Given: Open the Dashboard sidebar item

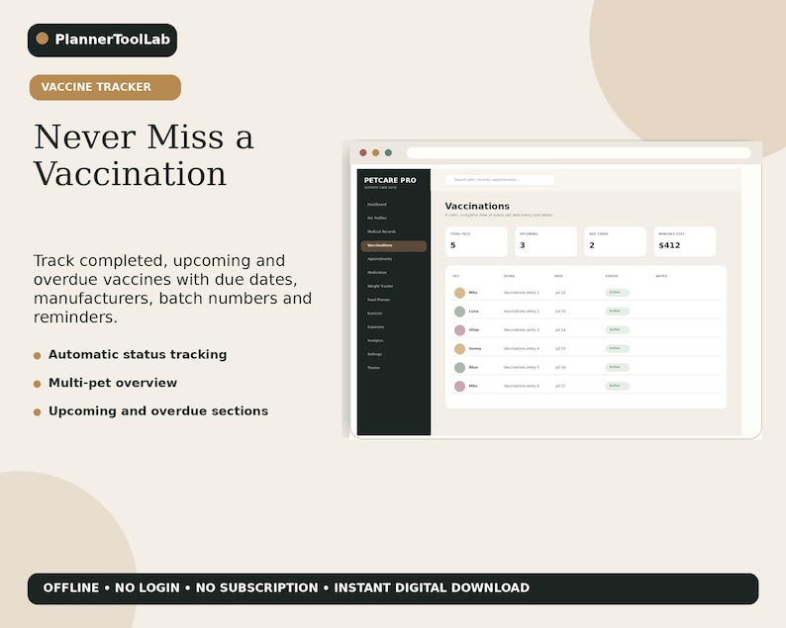Looking at the screenshot, I should click(377, 205).
